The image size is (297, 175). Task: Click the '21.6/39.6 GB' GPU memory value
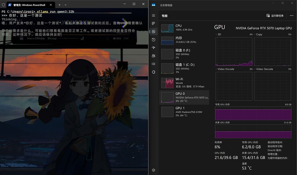click(x=226, y=158)
